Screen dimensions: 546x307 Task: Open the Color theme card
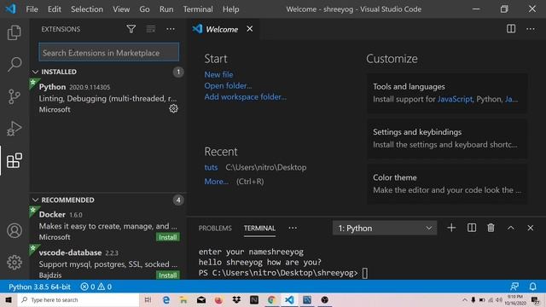tap(447, 183)
